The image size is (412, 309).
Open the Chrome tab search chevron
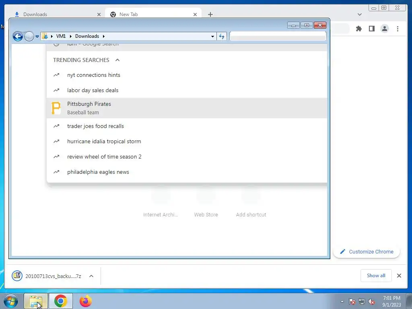(x=360, y=14)
